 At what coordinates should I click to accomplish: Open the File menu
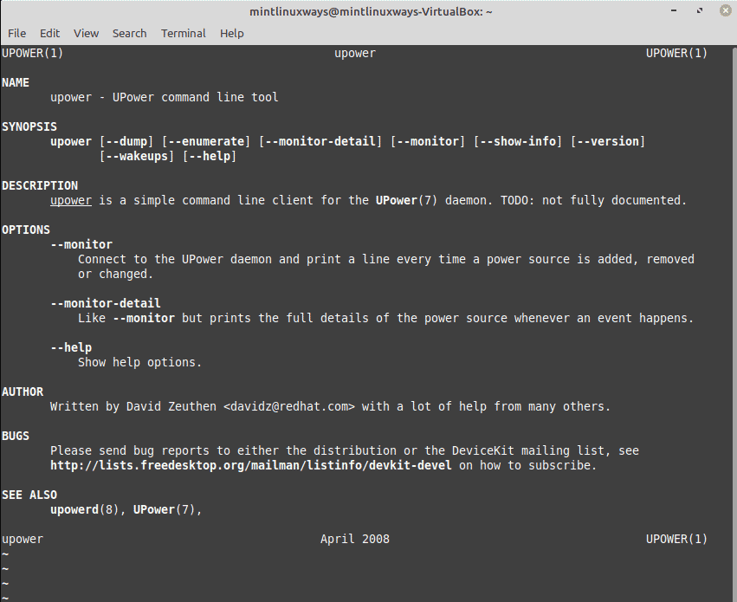[x=17, y=34]
